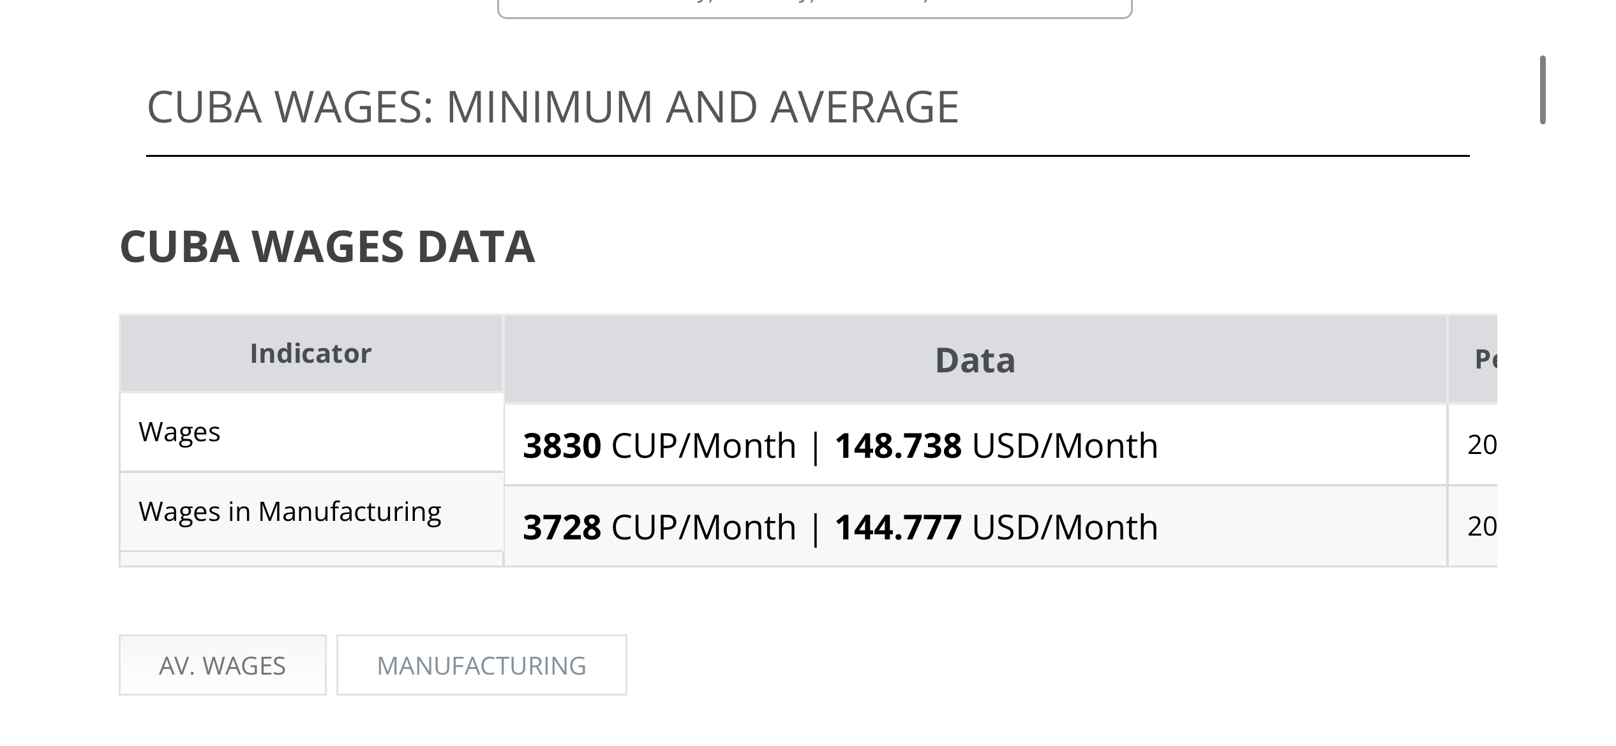Click the CUBA WAGES DATA title

(x=327, y=246)
